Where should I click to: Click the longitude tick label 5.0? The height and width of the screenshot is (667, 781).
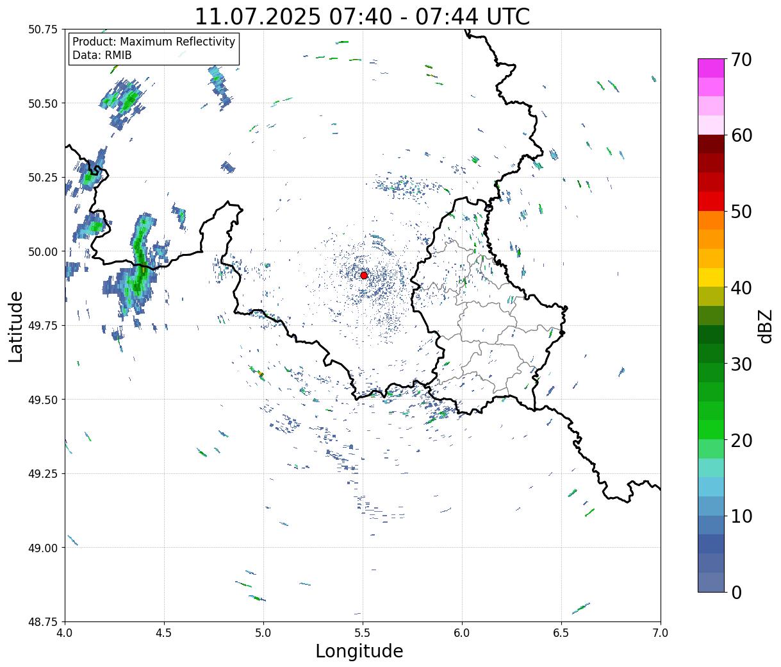coord(263,632)
